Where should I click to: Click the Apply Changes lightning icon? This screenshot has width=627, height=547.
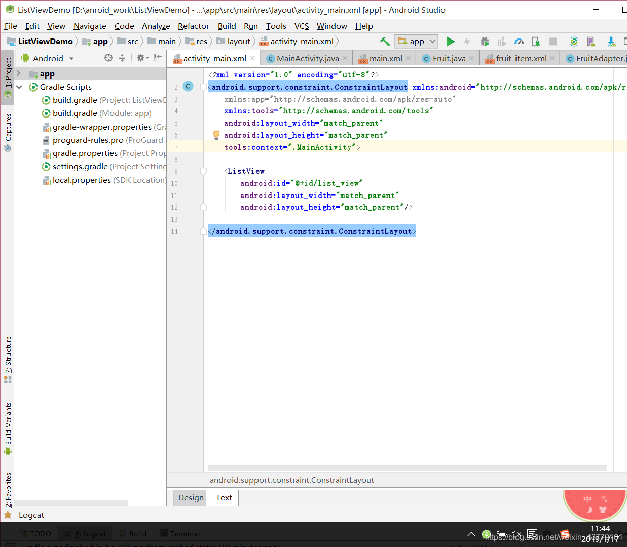[467, 42]
